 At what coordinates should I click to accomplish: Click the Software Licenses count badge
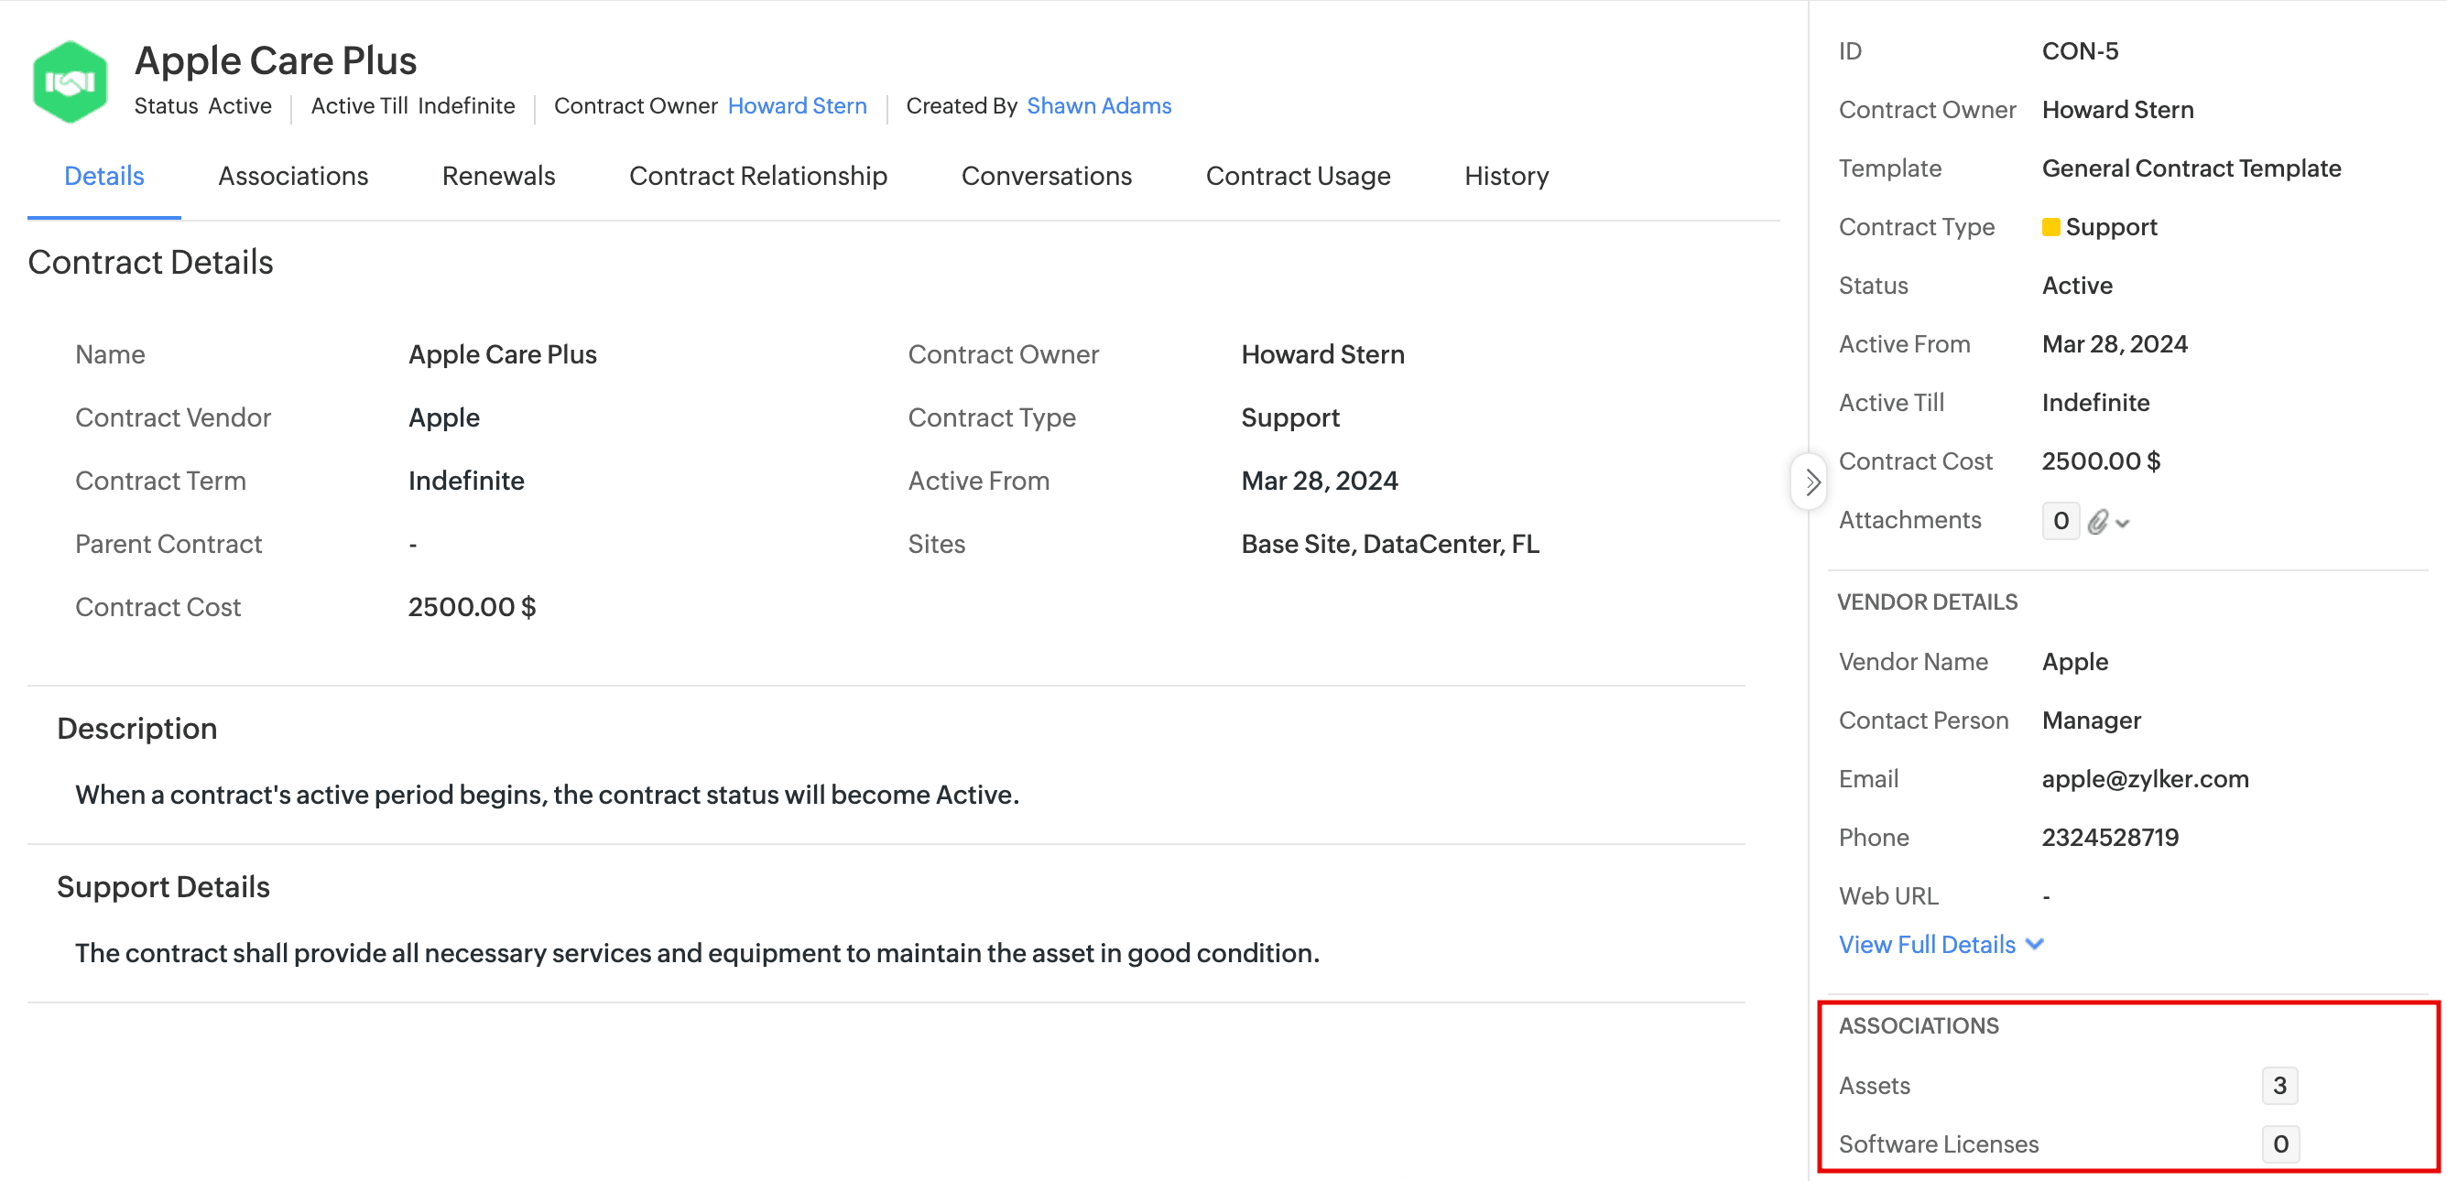[2279, 1144]
